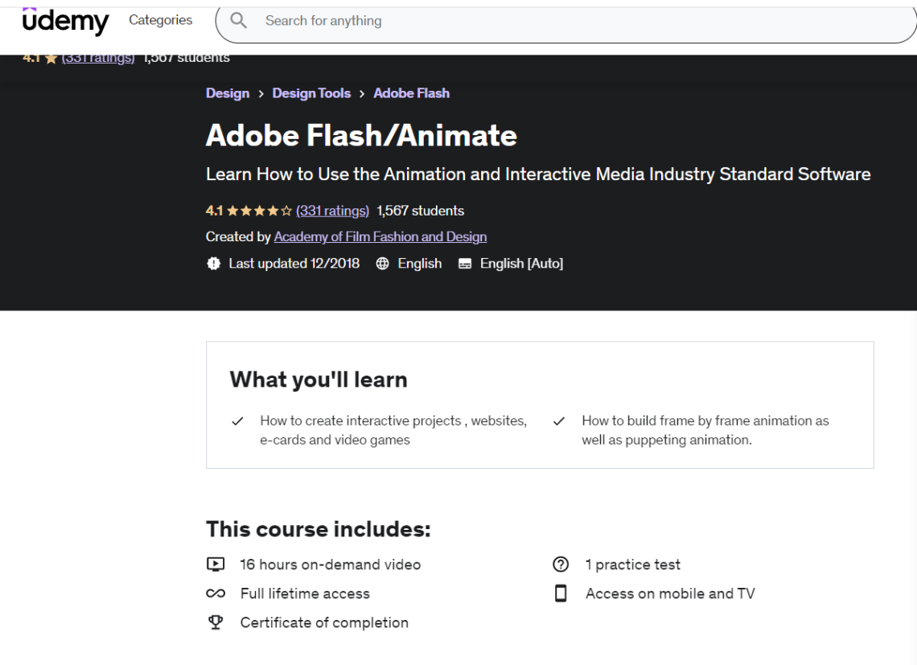917x665 pixels.
Task: Click the mobile and TV access icon
Action: point(561,593)
